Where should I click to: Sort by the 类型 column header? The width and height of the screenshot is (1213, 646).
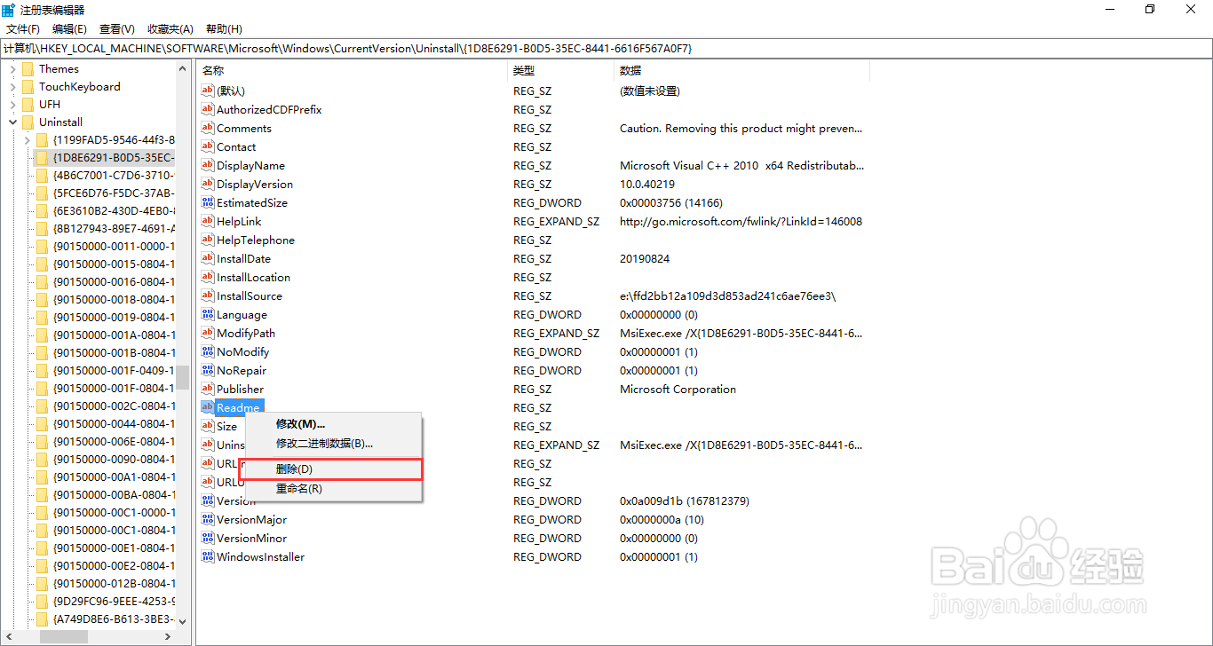(x=561, y=70)
